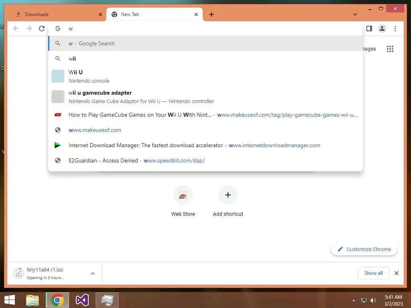Click the makeuseof red favicon
The height and width of the screenshot is (308, 411).
(x=58, y=115)
